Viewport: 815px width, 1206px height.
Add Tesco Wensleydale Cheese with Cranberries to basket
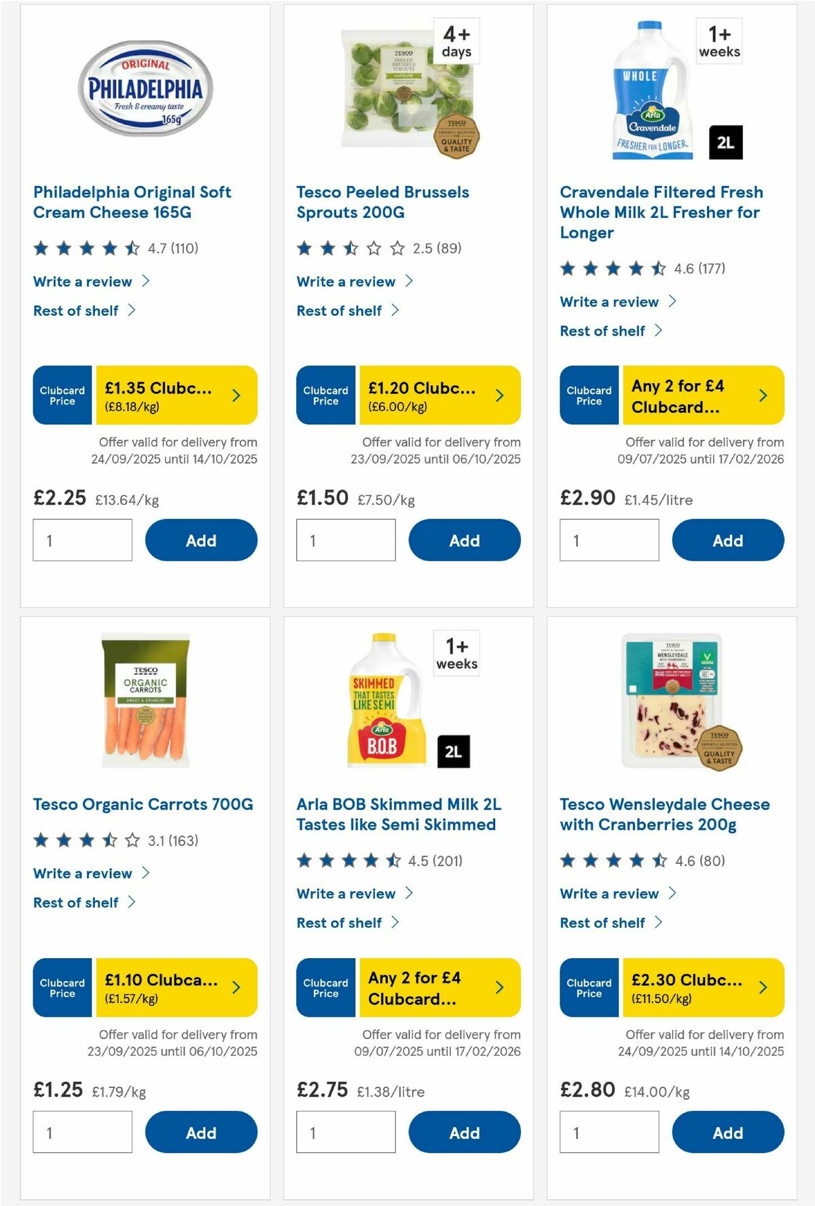click(727, 1132)
